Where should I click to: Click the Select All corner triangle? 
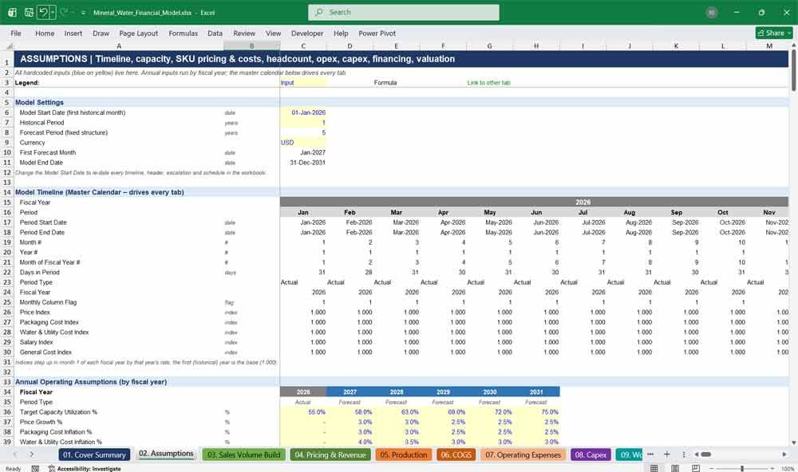pos(9,45)
